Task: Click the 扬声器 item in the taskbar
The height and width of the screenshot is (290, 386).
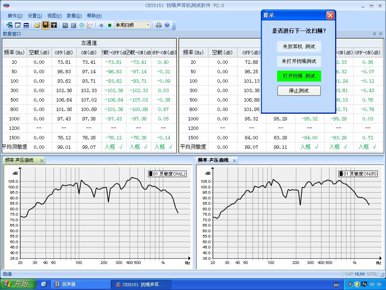Action: click(68, 284)
